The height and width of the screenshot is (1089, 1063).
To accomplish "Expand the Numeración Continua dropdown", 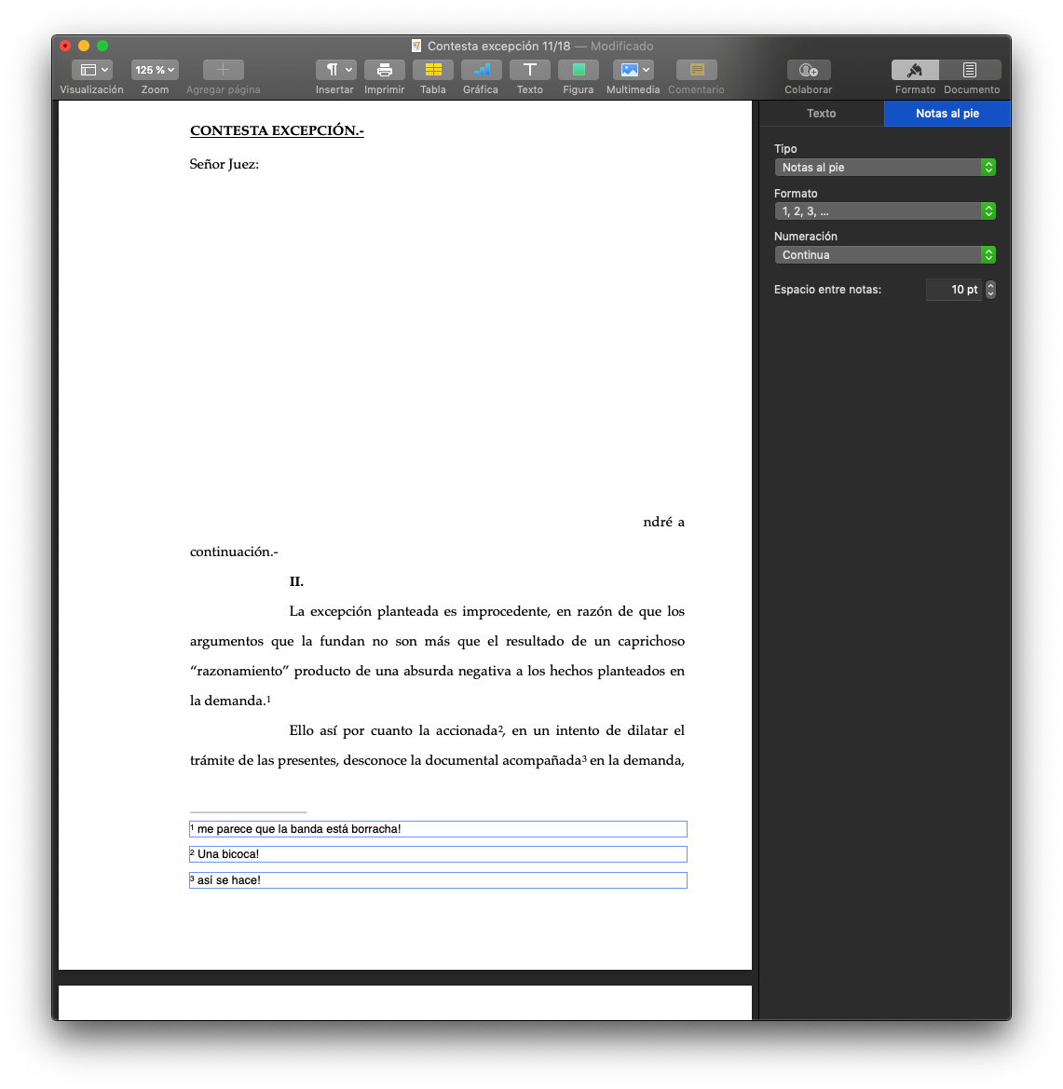I will (x=884, y=255).
